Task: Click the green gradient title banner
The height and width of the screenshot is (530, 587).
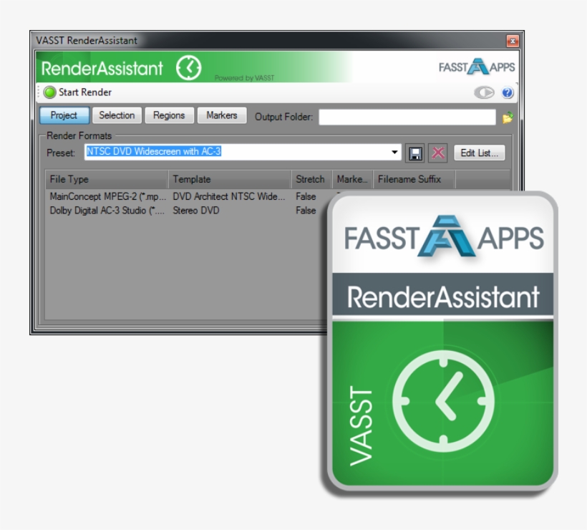Action: (x=286, y=64)
